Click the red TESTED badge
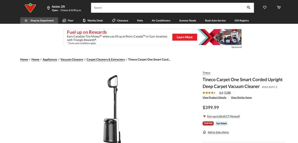The width and height of the screenshot is (298, 143). tap(208, 124)
